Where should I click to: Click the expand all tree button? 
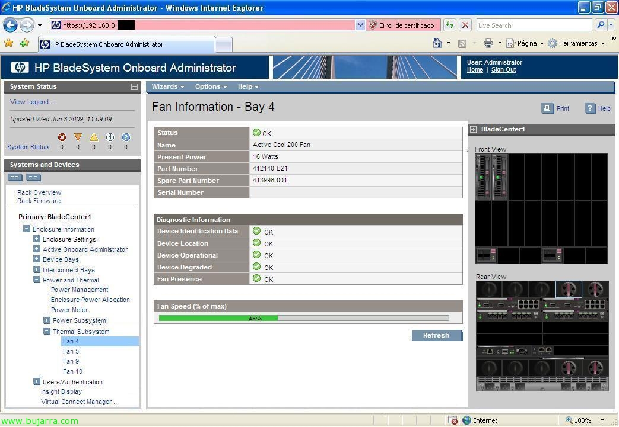pos(15,177)
